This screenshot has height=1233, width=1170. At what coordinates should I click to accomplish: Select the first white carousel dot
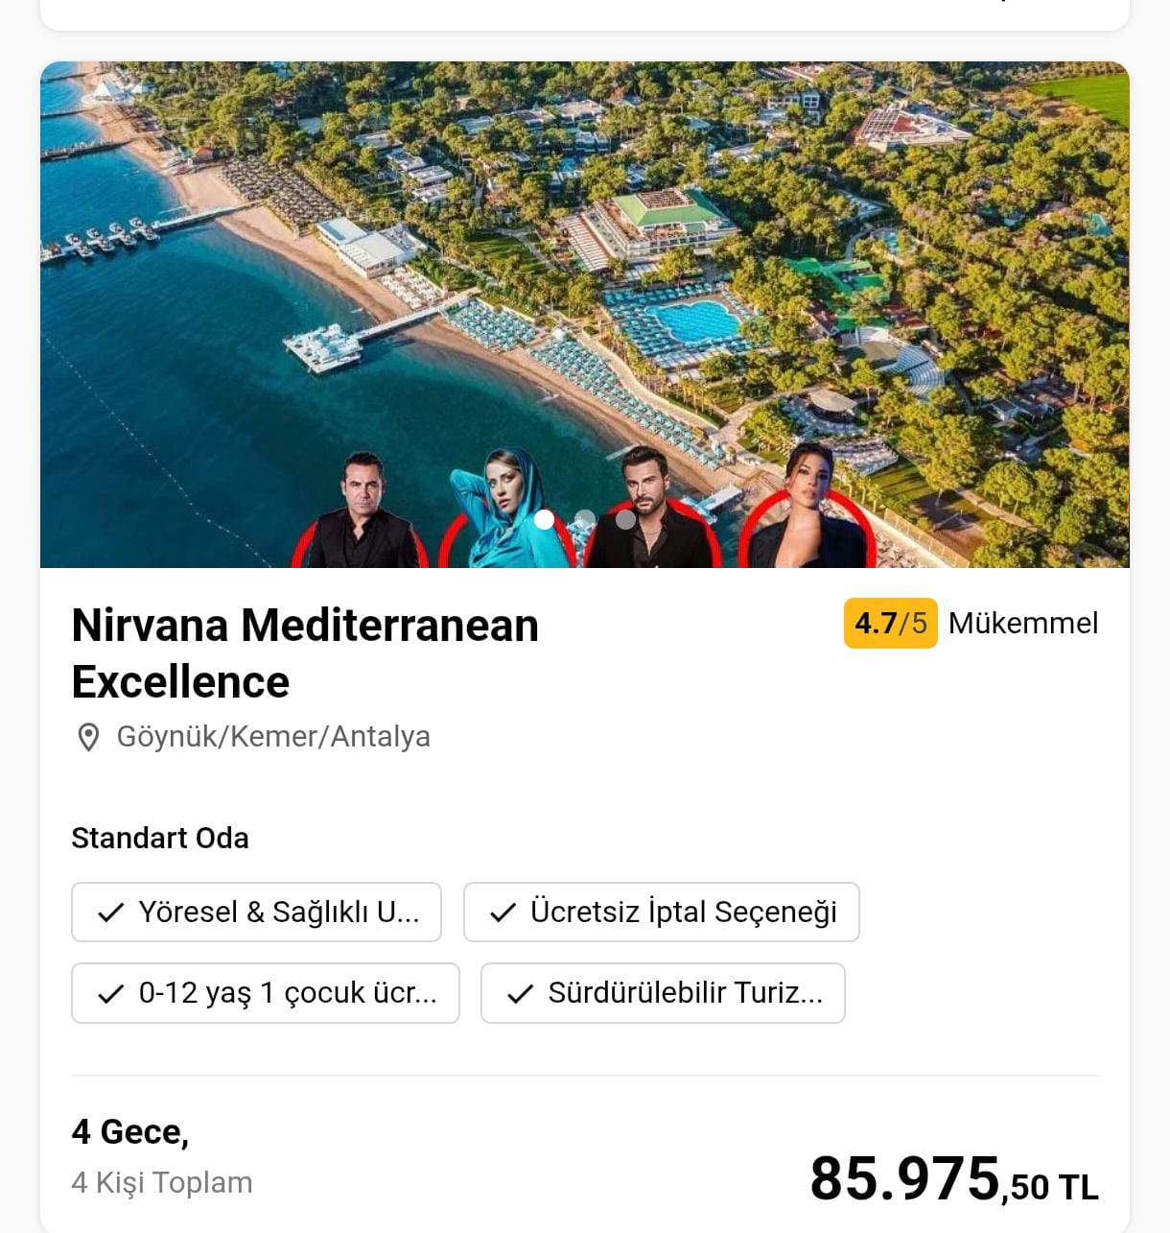(545, 519)
